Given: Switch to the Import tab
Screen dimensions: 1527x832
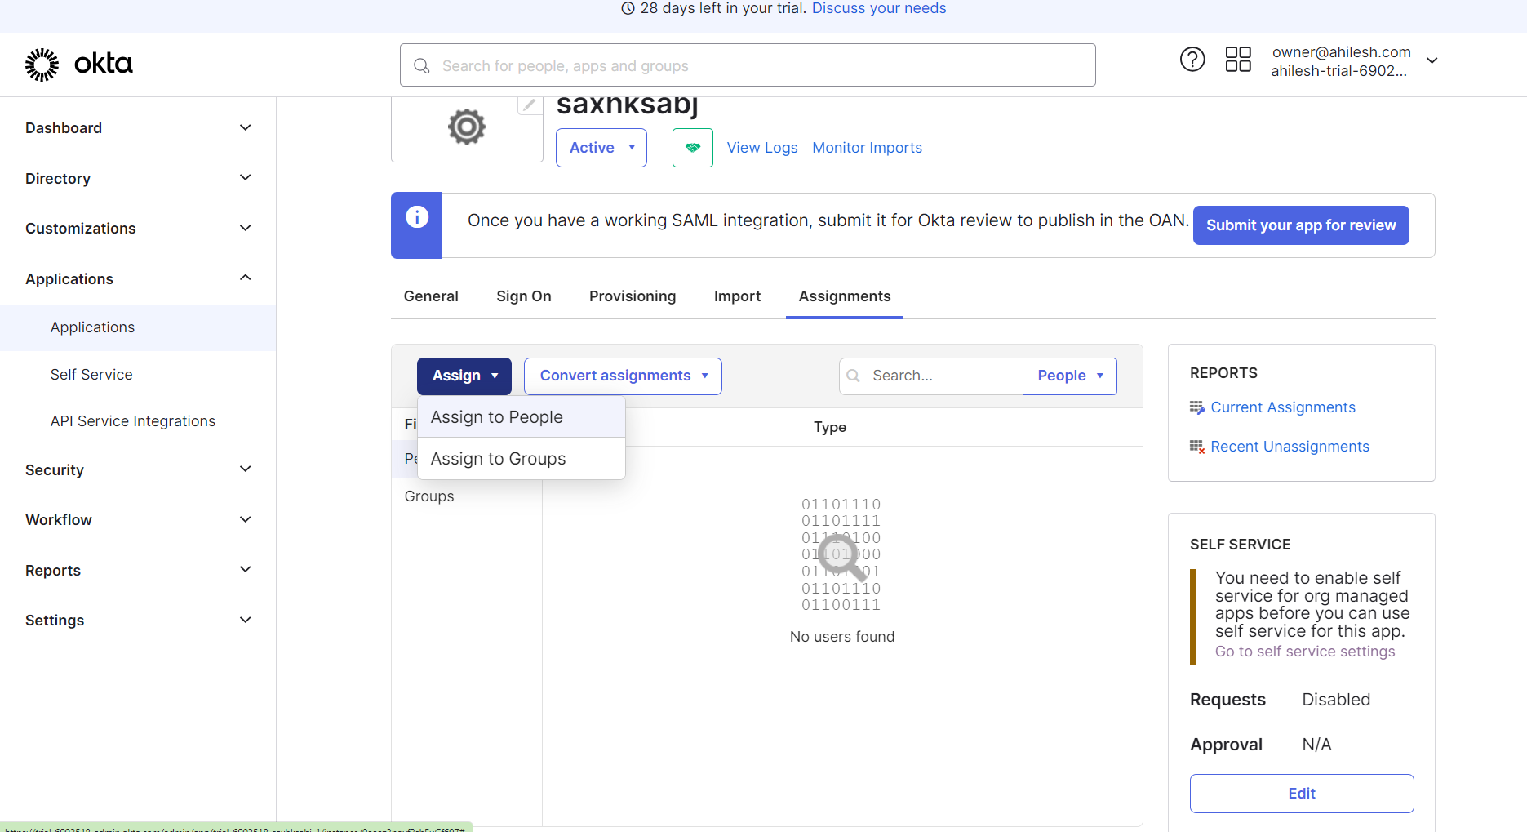Looking at the screenshot, I should point(737,296).
